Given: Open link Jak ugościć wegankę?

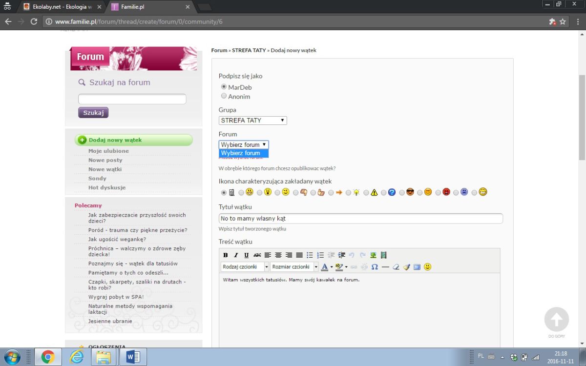Looking at the screenshot, I should coord(117,239).
